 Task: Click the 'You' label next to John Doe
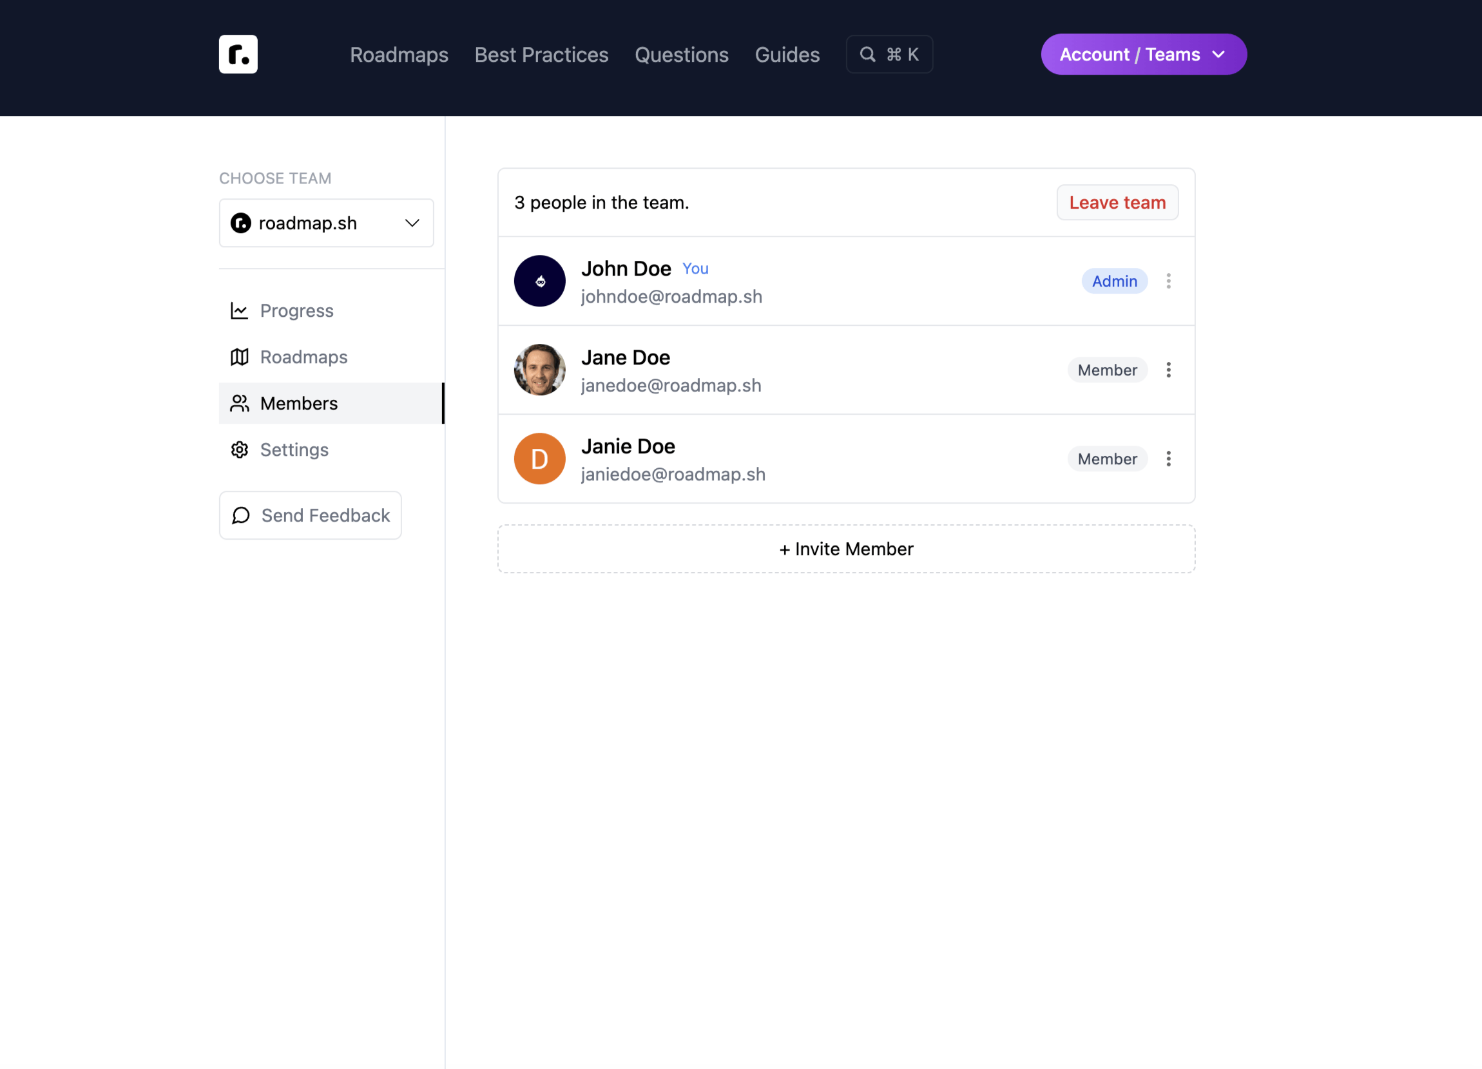(x=695, y=269)
